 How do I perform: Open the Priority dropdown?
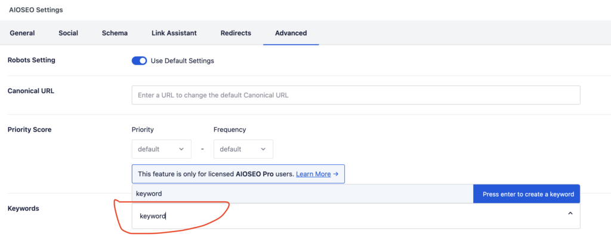coord(161,149)
